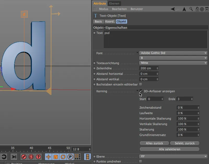Viewport: 209px width, 164px height.
Task: Collapse the Kerning section triangle
Action: coord(137,91)
